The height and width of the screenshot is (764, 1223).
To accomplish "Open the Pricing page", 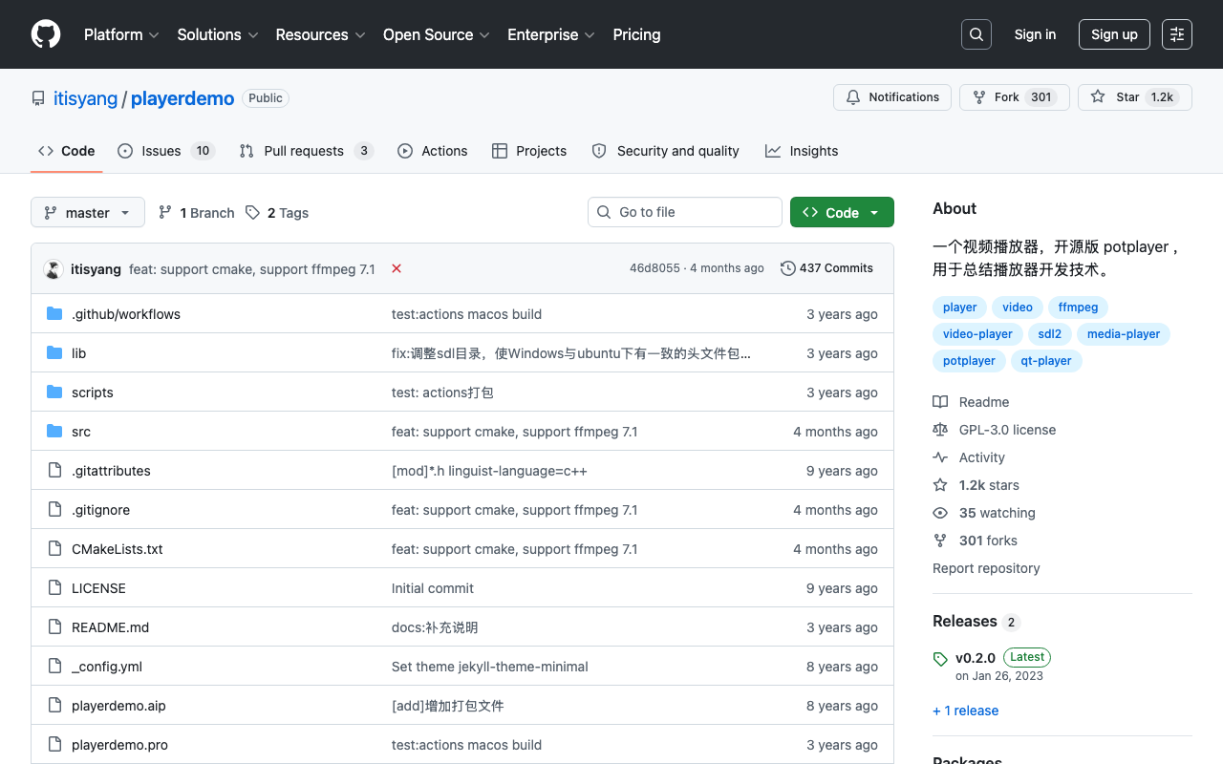I will pyautogui.click(x=636, y=34).
